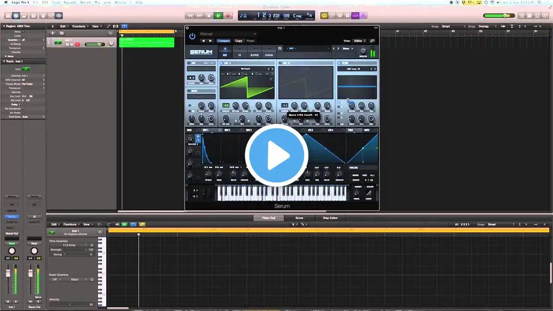
Task: Click the Stereo Out output slot on Inst 1 strip
Action: 12,234
